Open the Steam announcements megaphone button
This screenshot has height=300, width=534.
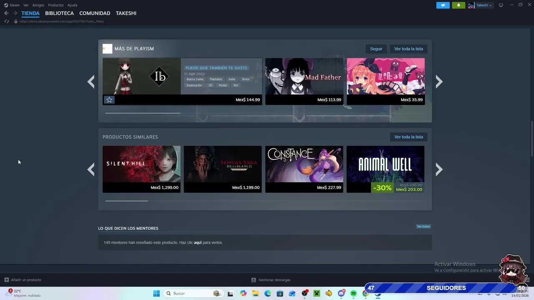tap(443, 5)
